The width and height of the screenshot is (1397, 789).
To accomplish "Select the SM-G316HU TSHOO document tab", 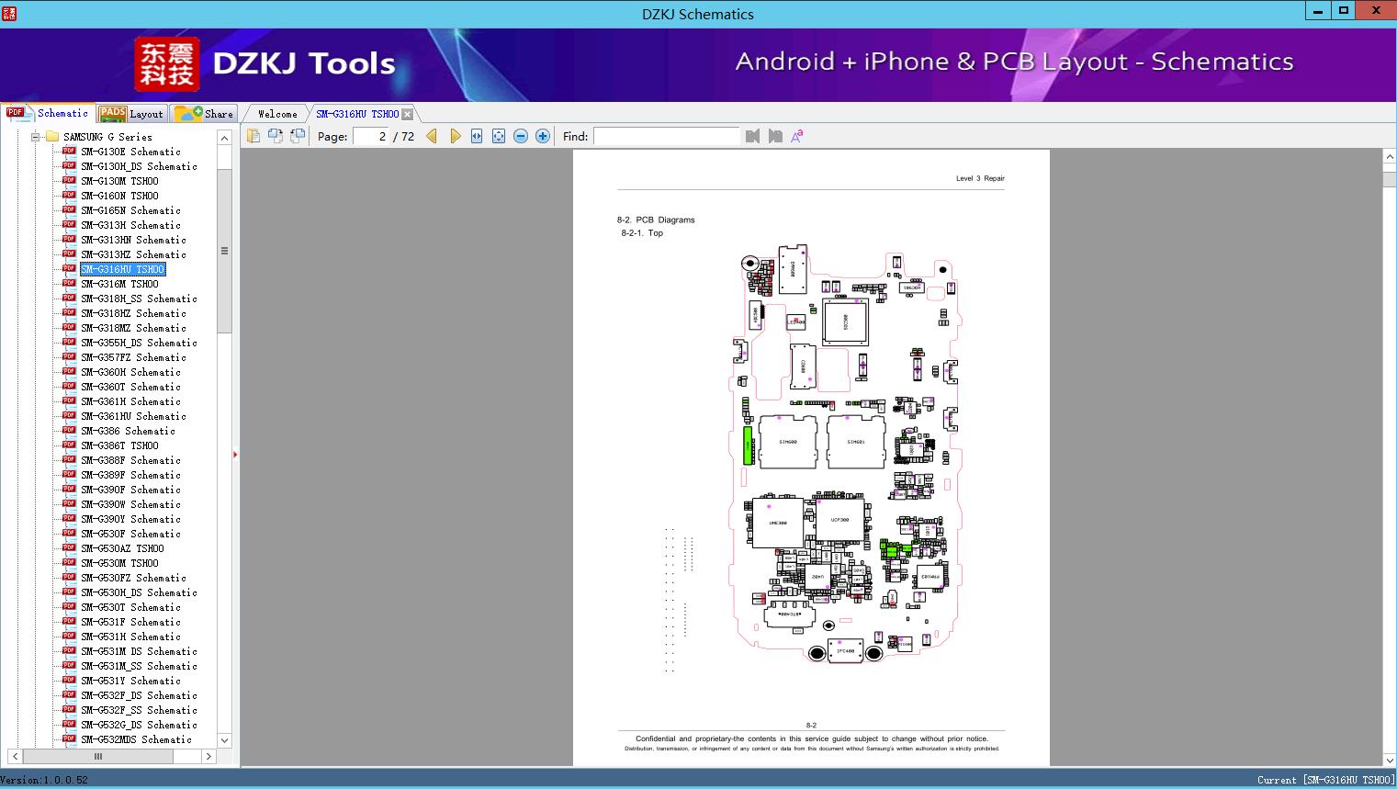I will [357, 114].
